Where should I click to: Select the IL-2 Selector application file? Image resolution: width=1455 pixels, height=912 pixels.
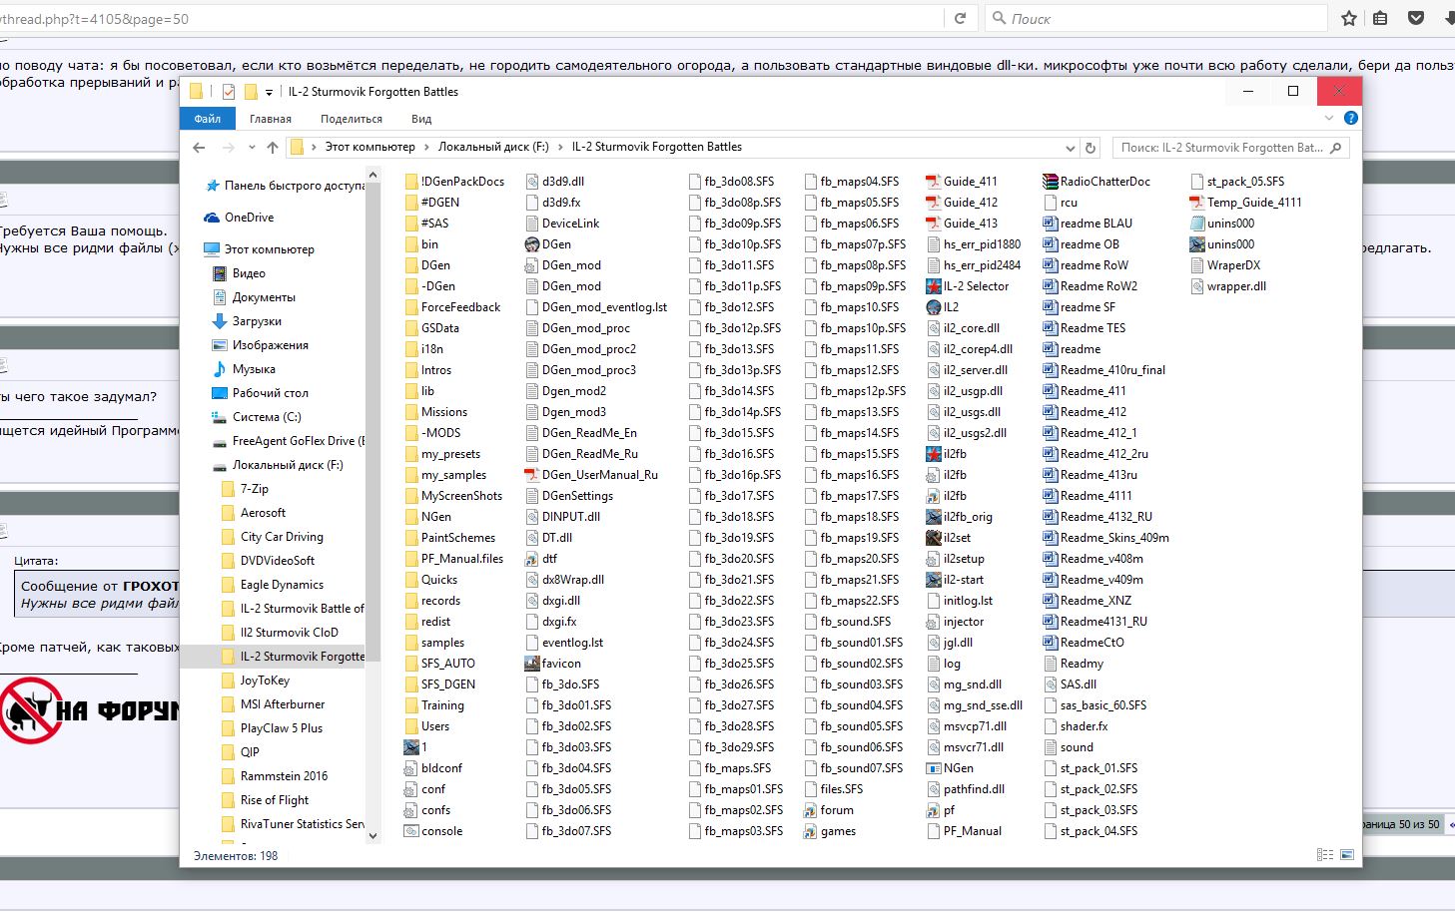pyautogui.click(x=975, y=286)
